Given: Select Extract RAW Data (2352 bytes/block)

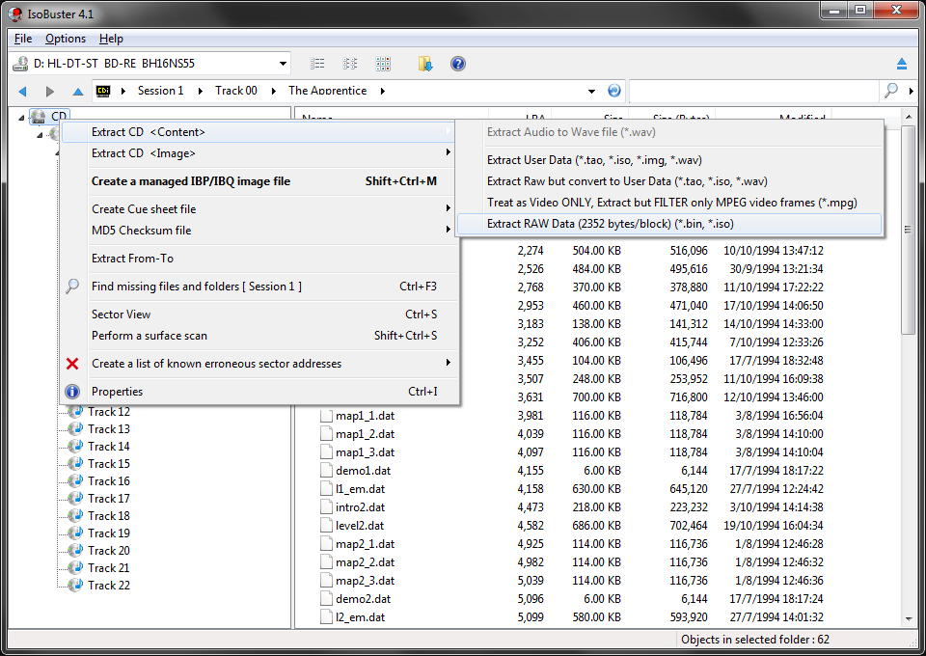Looking at the screenshot, I should (x=669, y=224).
